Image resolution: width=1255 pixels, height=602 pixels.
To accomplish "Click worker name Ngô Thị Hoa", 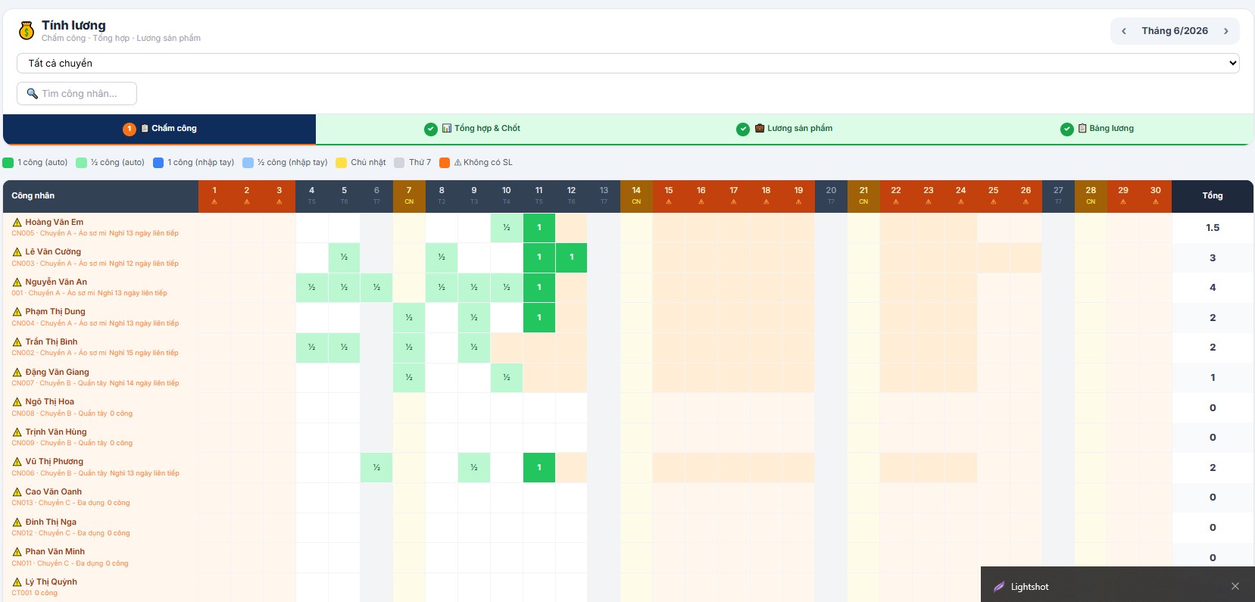I will tap(50, 402).
